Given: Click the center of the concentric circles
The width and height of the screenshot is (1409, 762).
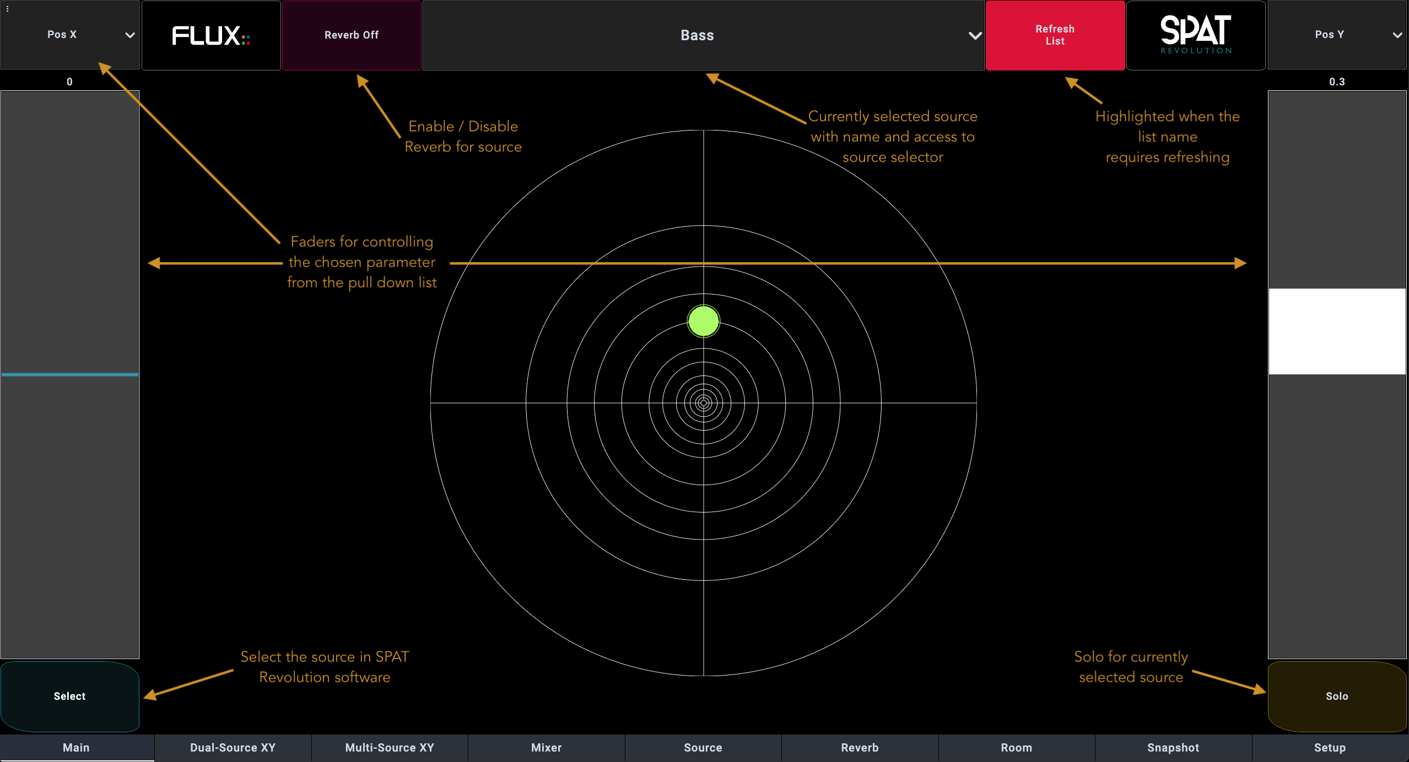Looking at the screenshot, I should (703, 403).
